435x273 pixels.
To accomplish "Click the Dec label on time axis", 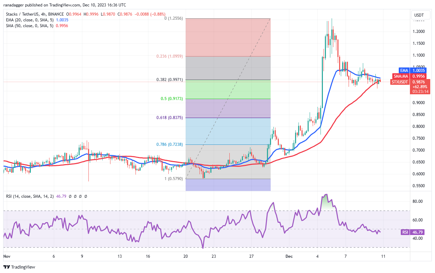I will (x=289, y=257).
